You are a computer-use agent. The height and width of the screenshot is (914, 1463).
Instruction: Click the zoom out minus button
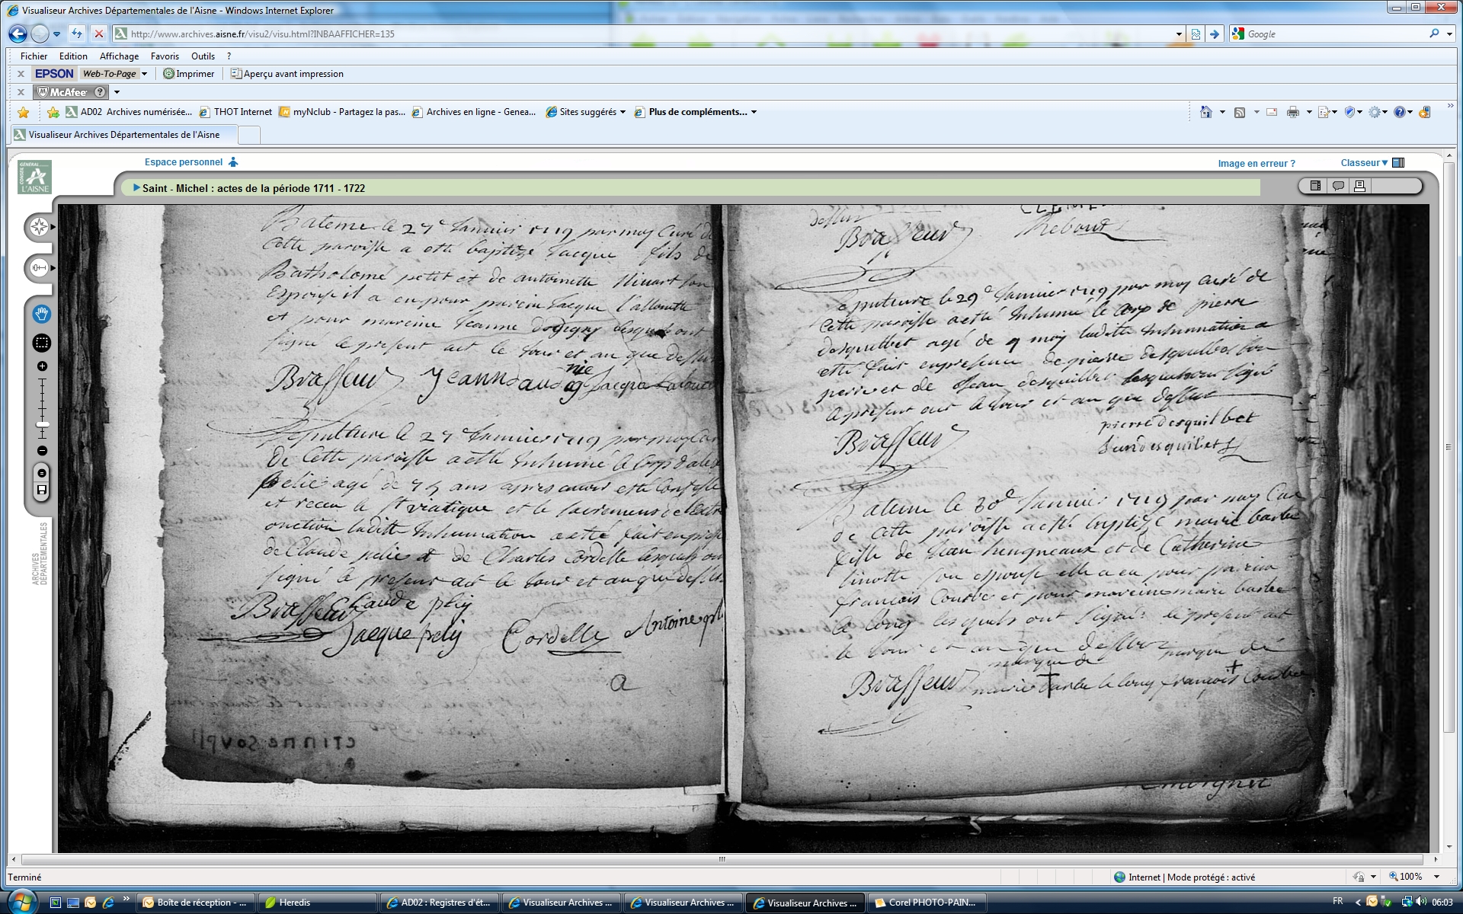pos(42,451)
